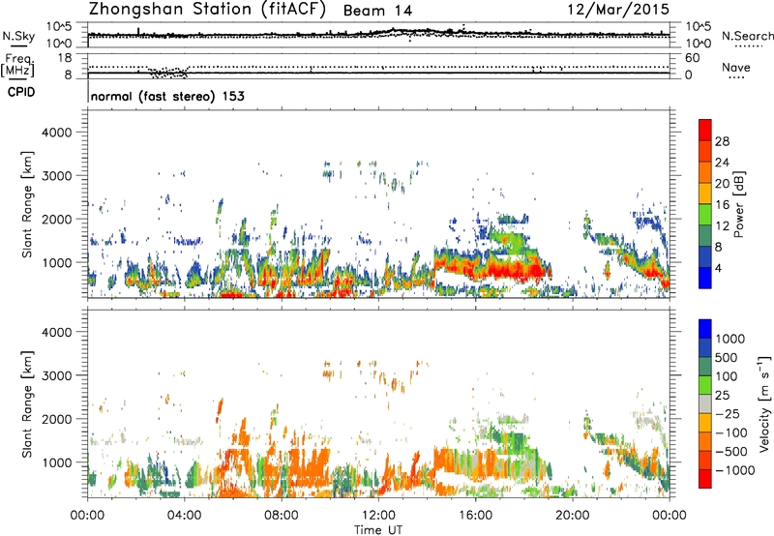Click the "Zhongshan Station (fitACF)" plot title

tap(207, 9)
